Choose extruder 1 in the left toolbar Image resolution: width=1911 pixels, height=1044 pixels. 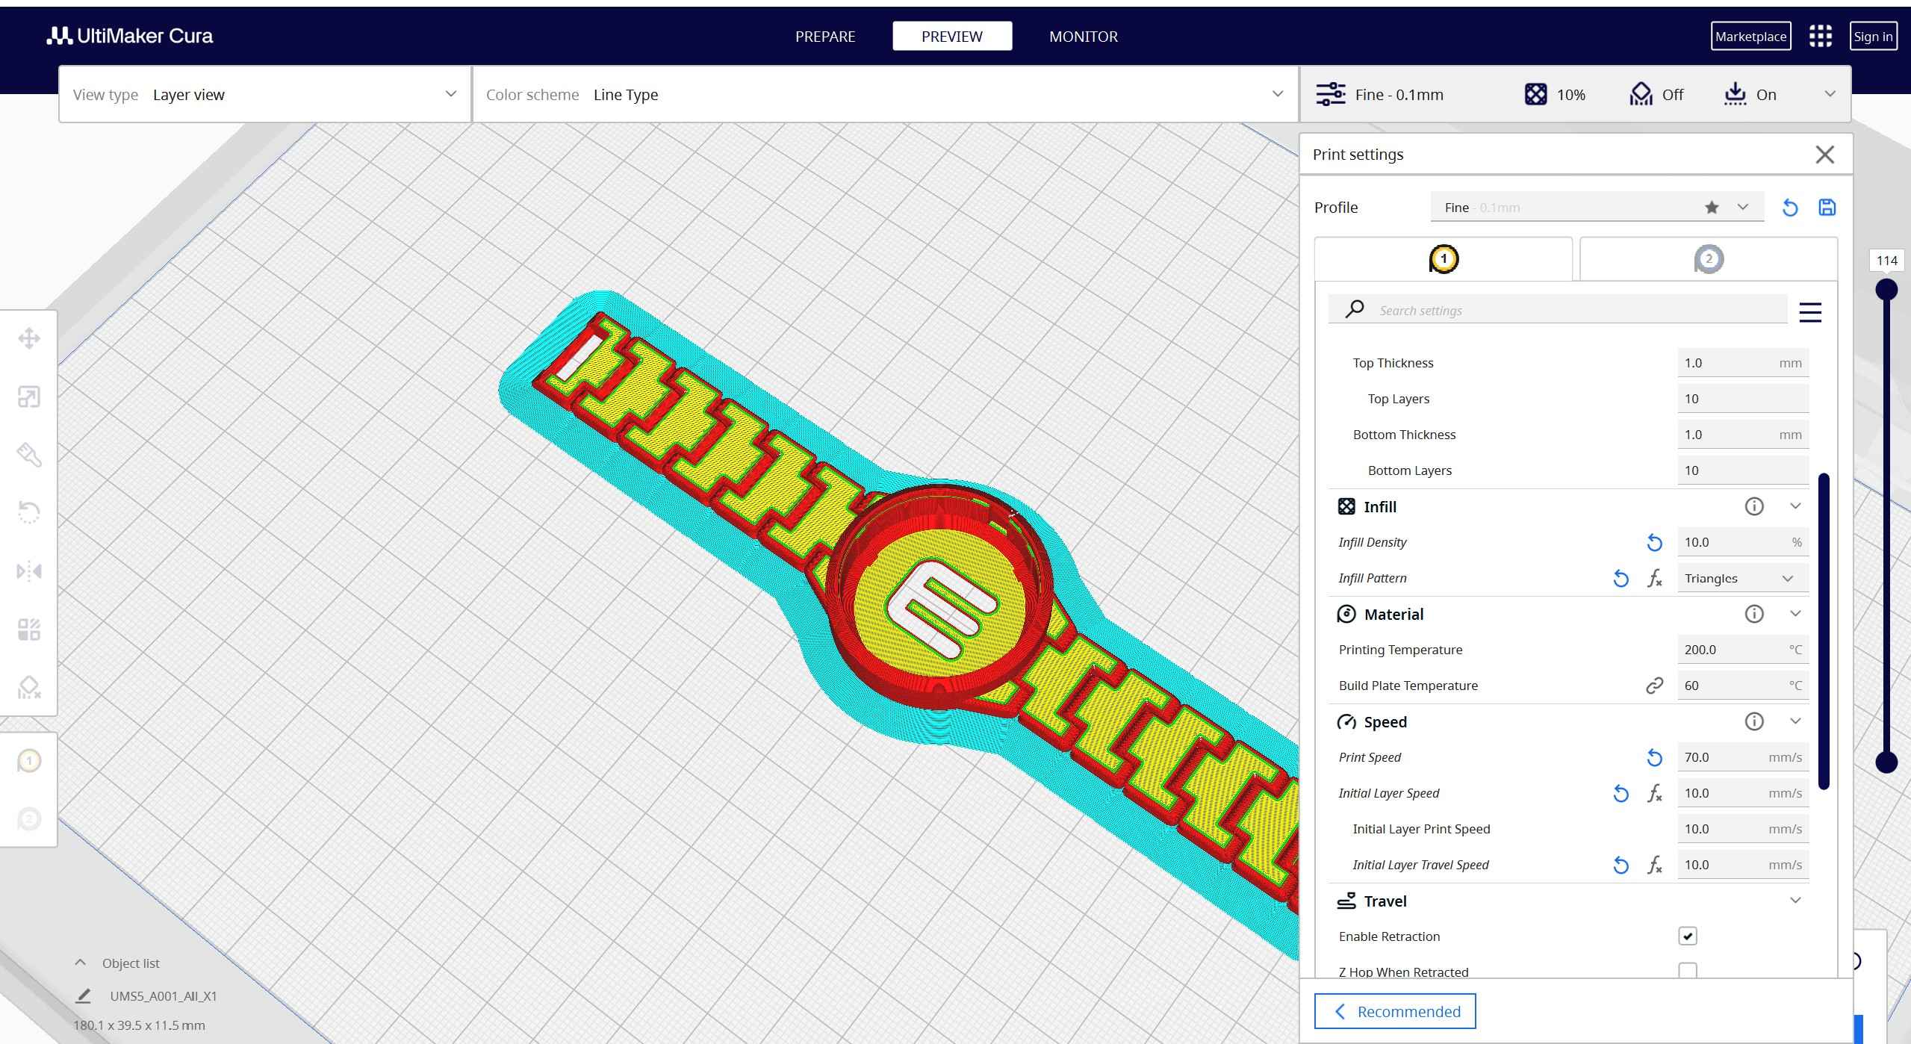[29, 761]
